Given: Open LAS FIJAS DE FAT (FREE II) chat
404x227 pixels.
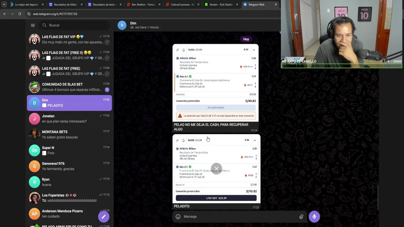Looking at the screenshot, I should pyautogui.click(x=69, y=55).
